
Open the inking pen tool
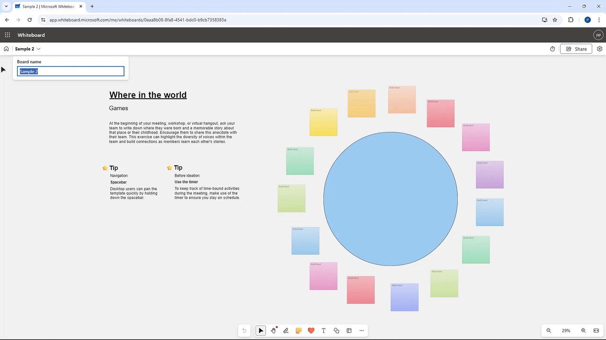tap(286, 331)
